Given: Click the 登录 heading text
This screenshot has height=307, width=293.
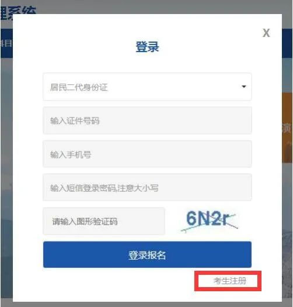Looking at the screenshot, I should [148, 47].
